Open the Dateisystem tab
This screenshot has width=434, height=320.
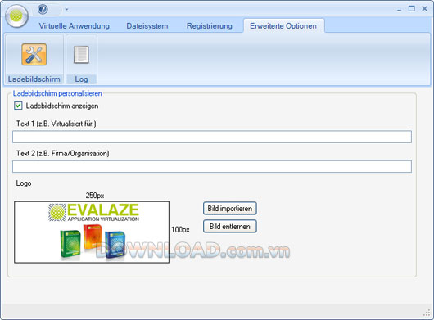[147, 26]
